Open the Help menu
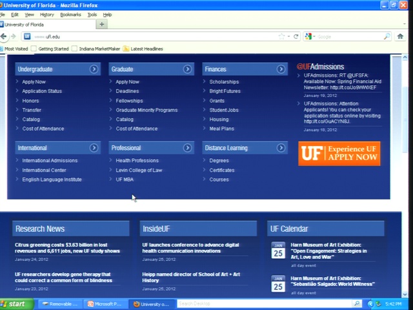 (107, 15)
